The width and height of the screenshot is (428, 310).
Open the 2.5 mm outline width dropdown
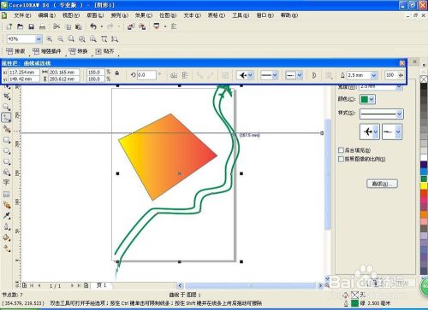373,75
